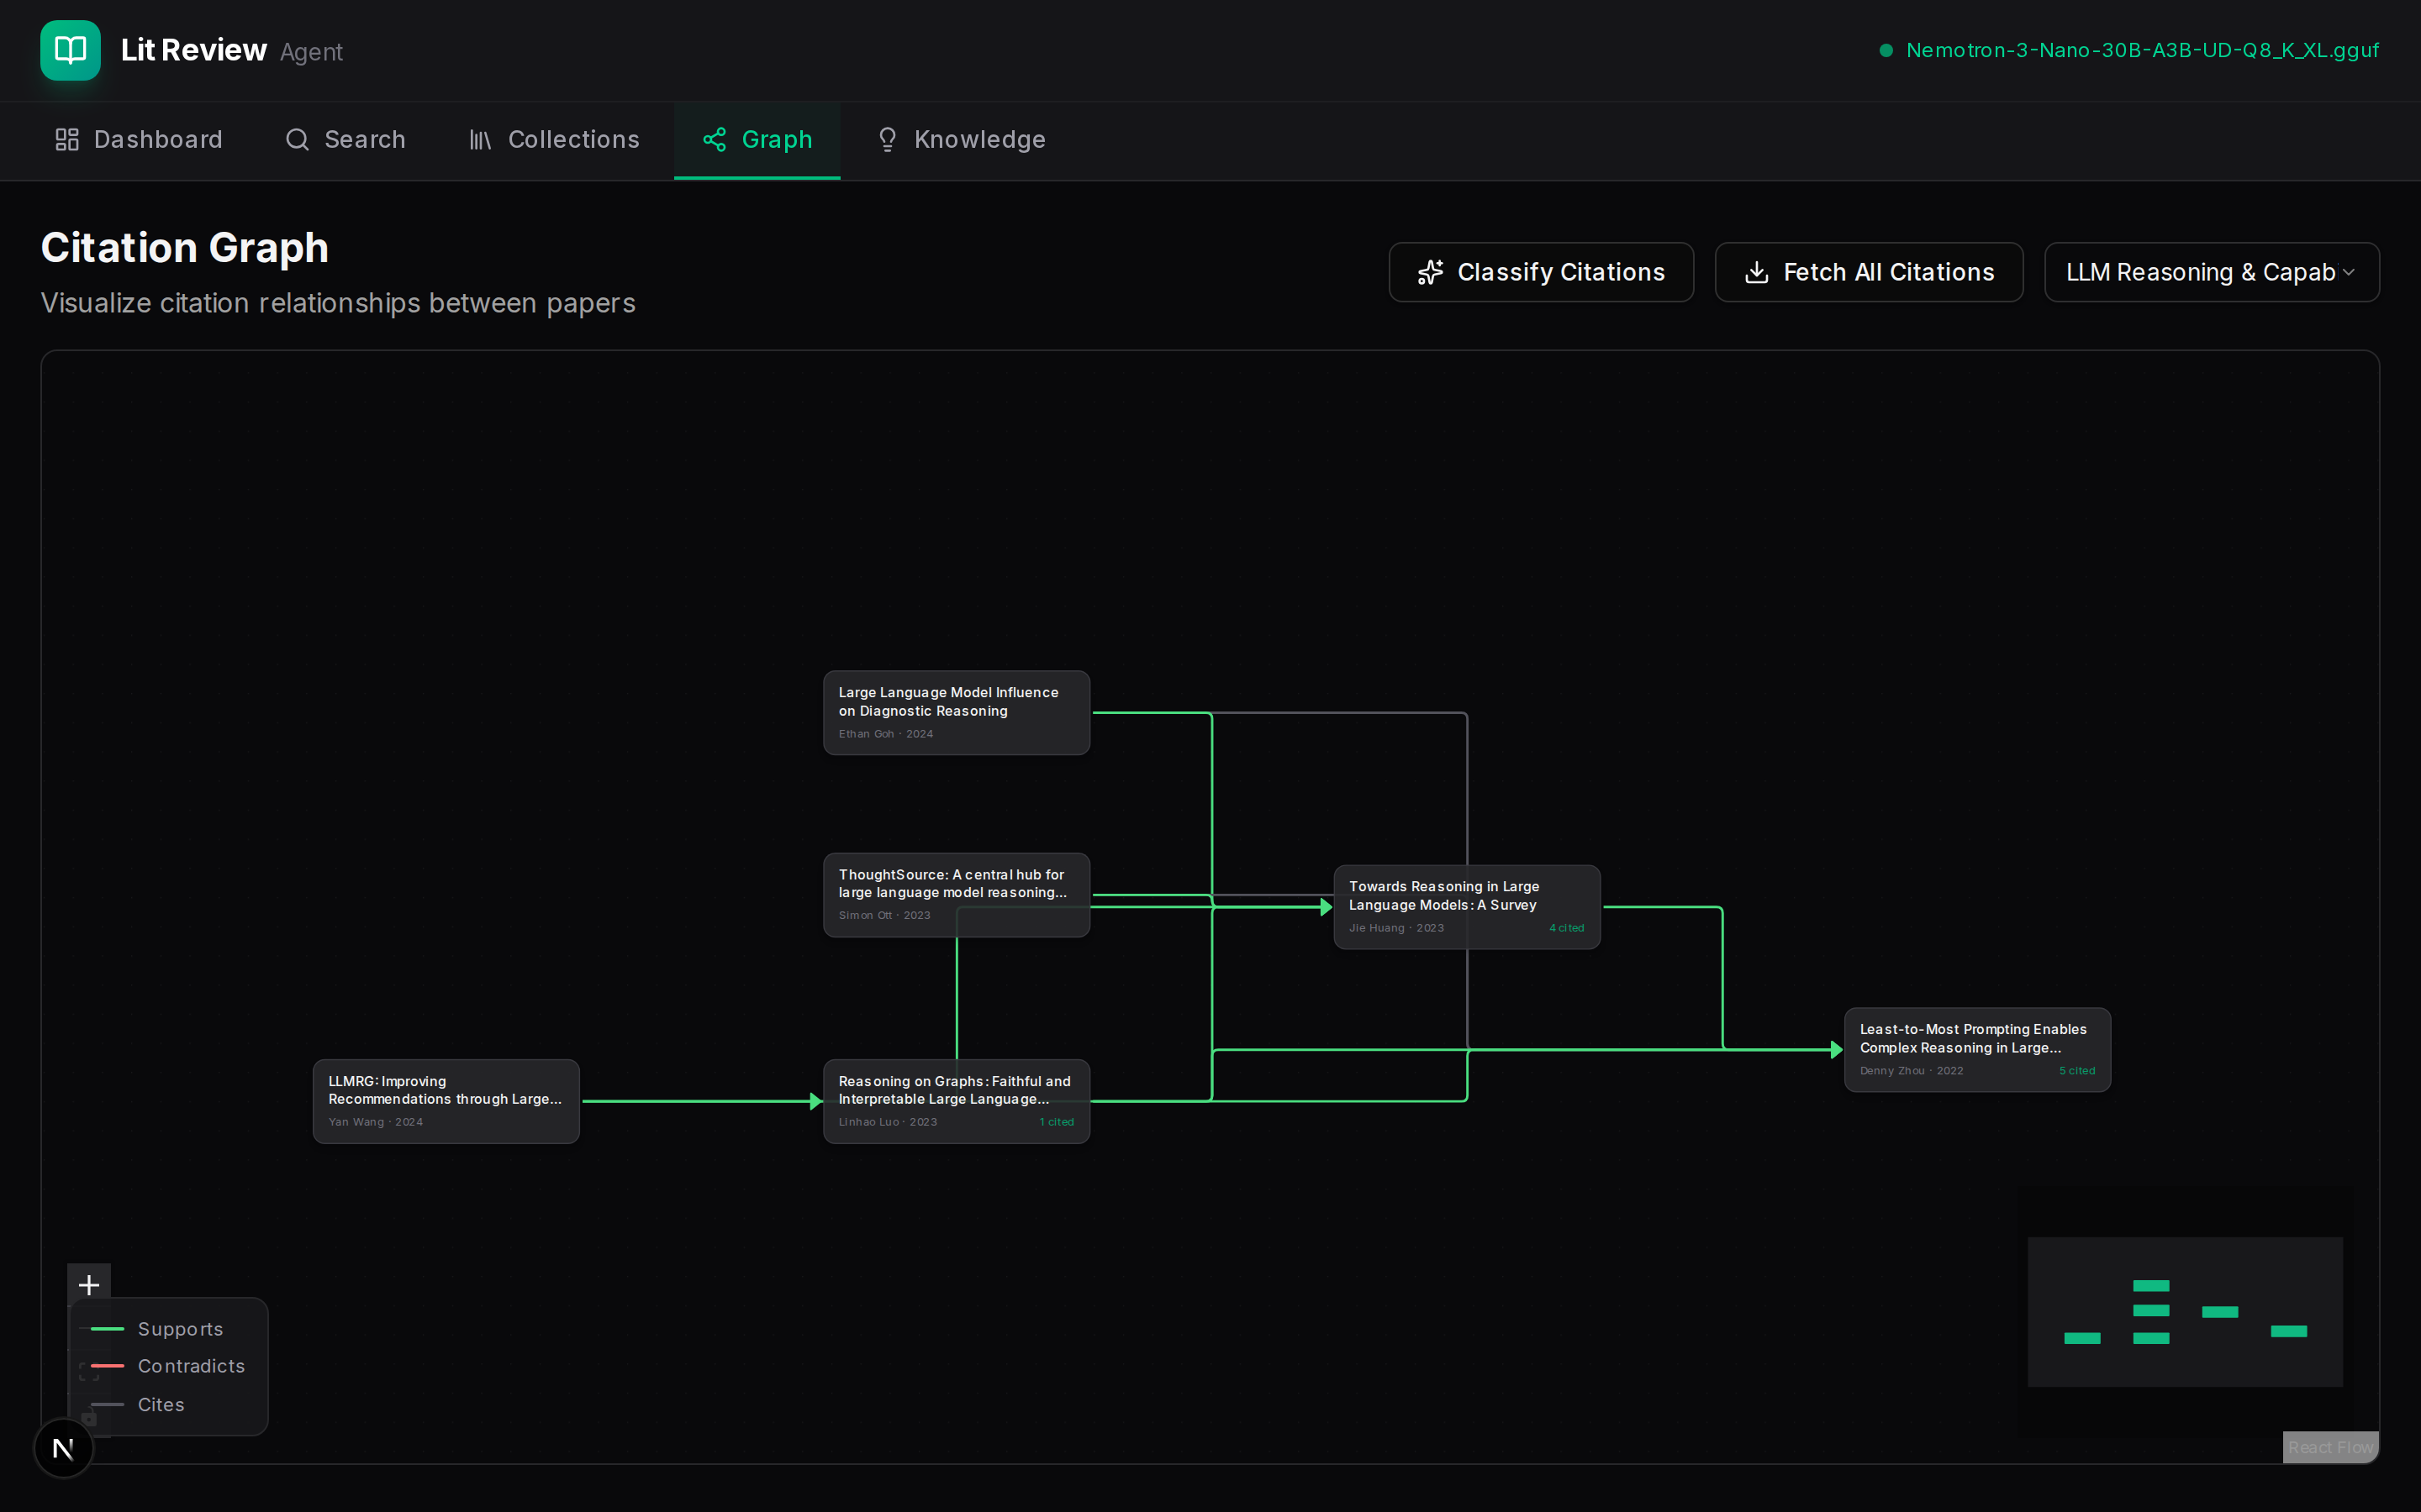Click the Lit Review book logo icon
The height and width of the screenshot is (1512, 2421).
[70, 50]
